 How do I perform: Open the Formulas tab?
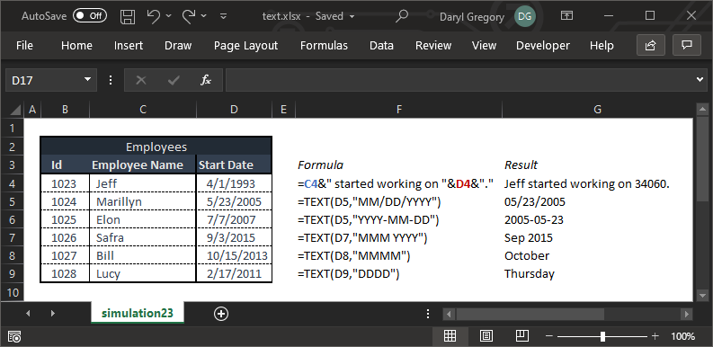324,46
